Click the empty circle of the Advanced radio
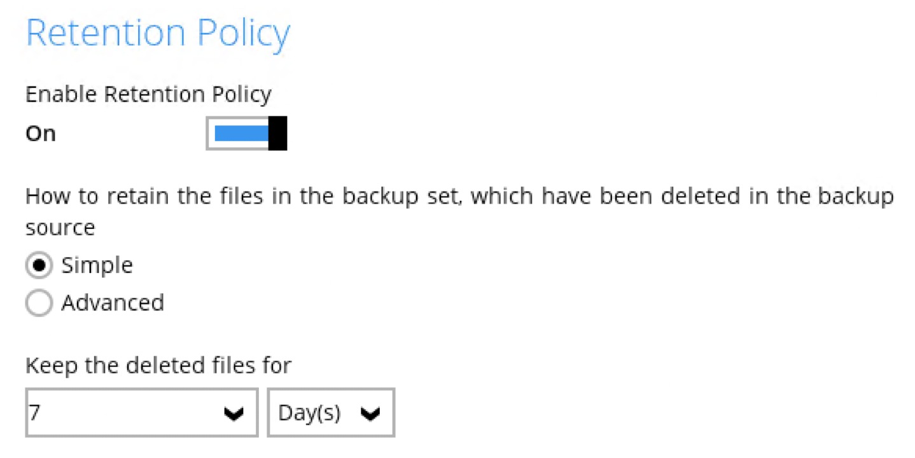 click(39, 303)
